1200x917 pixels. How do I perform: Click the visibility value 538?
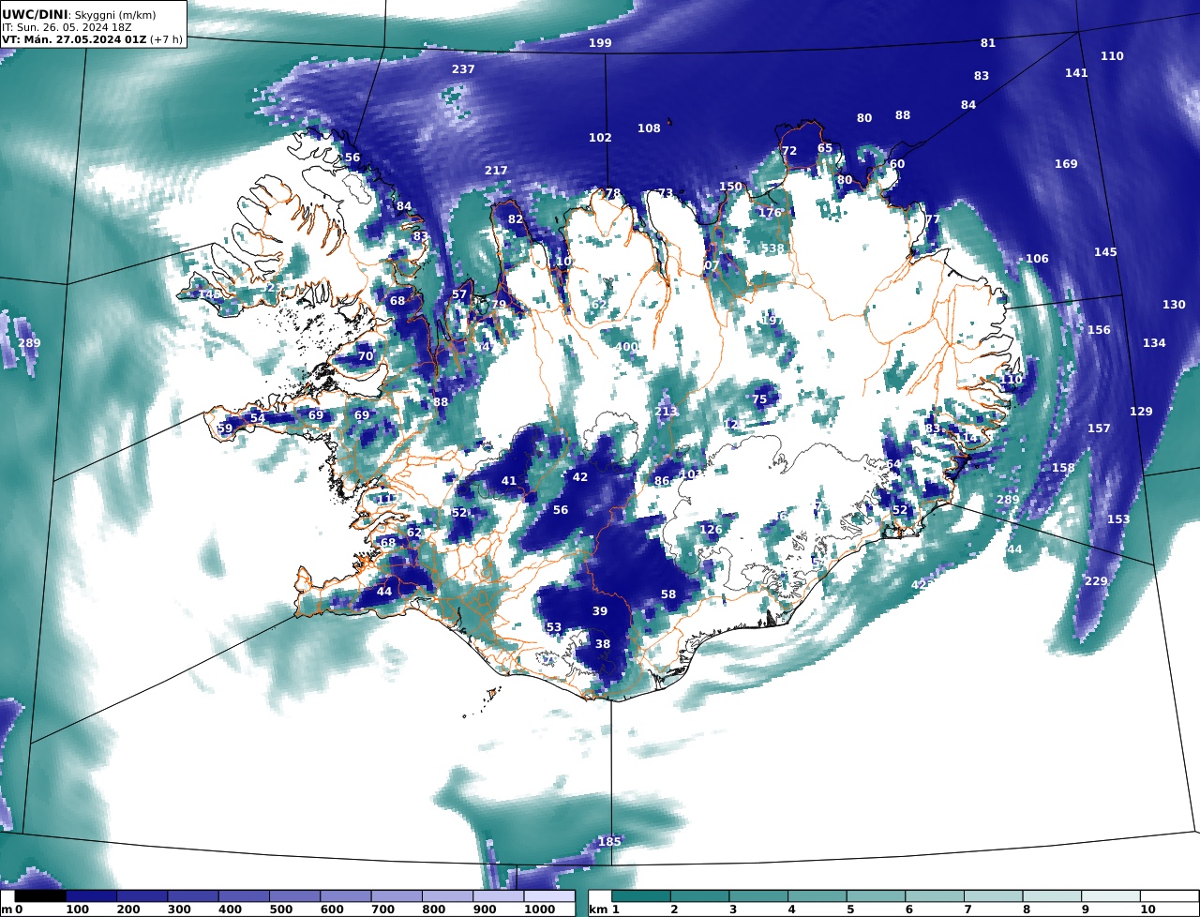772,248
